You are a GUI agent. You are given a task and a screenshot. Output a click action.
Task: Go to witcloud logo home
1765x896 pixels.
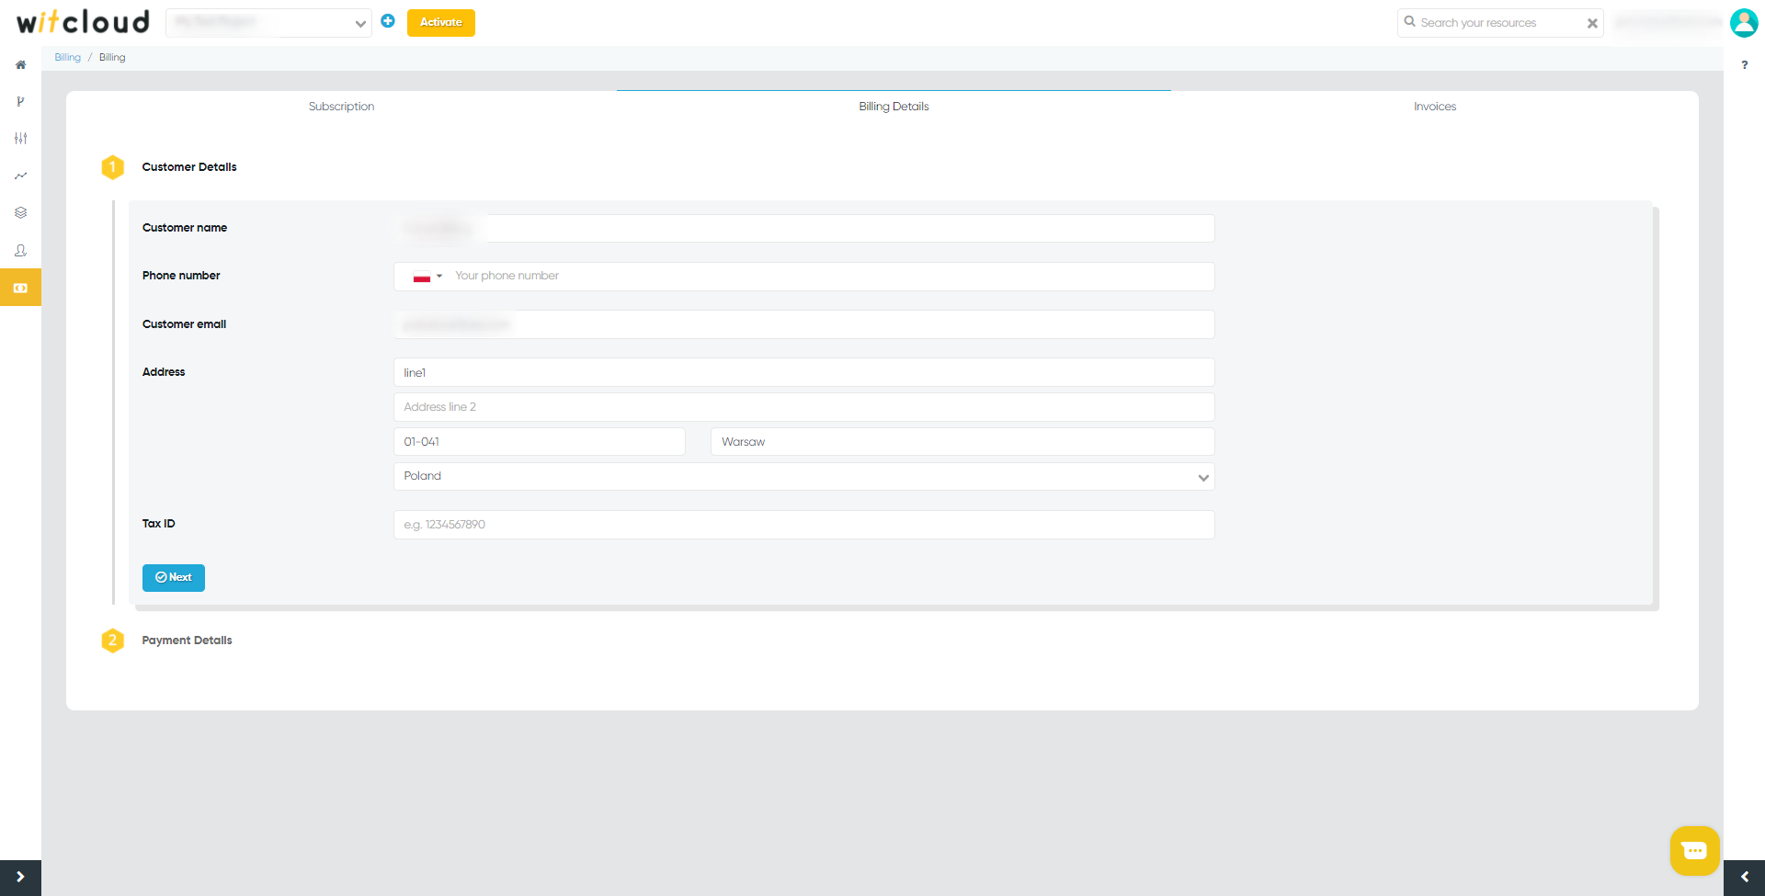pos(83,21)
